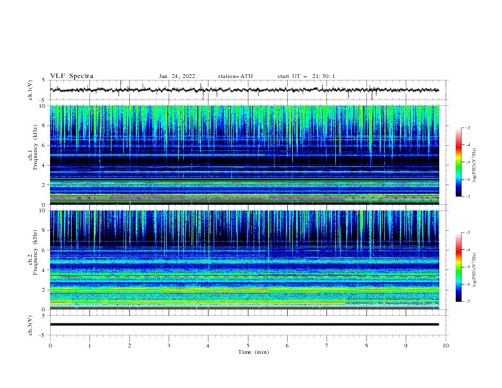Click the "10" kHz tick on ch.1 spectrogram
Screen dimensions: 502x388
42,106
